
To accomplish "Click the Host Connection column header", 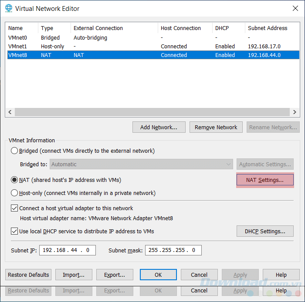I will click(185, 28).
